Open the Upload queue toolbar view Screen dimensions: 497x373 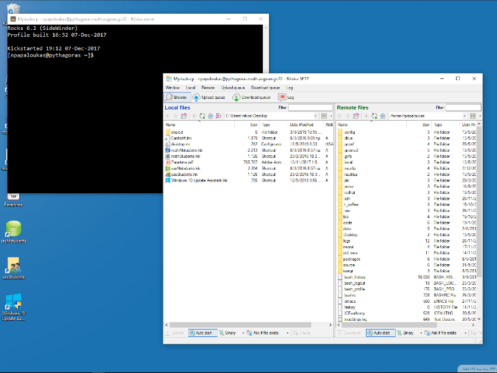[x=209, y=98]
